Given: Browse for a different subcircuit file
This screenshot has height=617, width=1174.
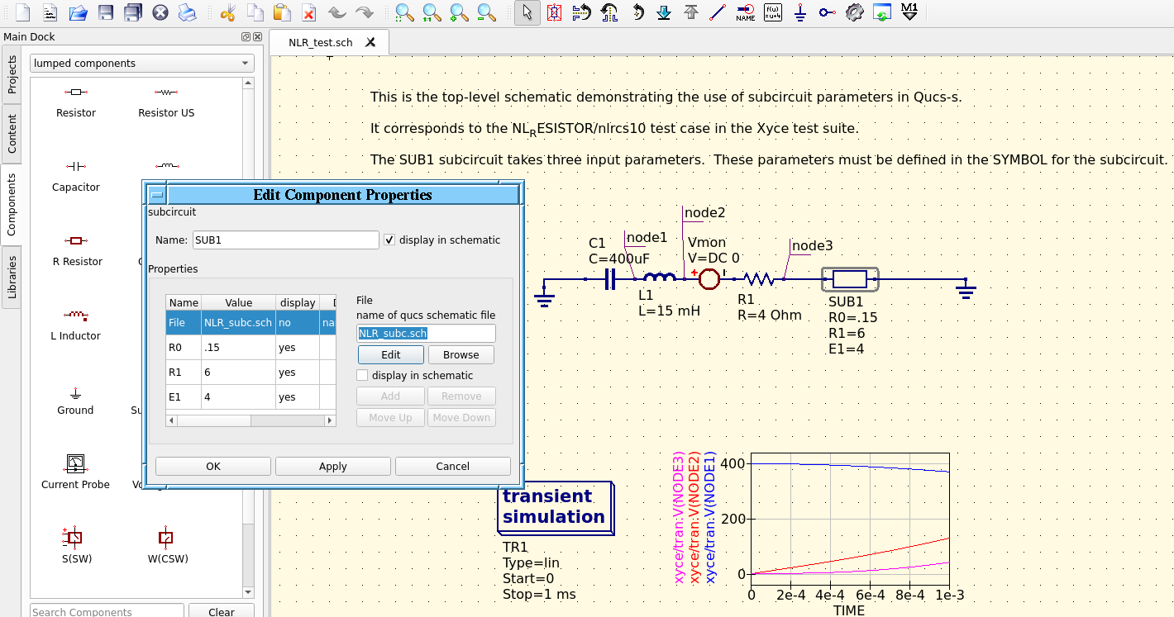Looking at the screenshot, I should pyautogui.click(x=461, y=354).
